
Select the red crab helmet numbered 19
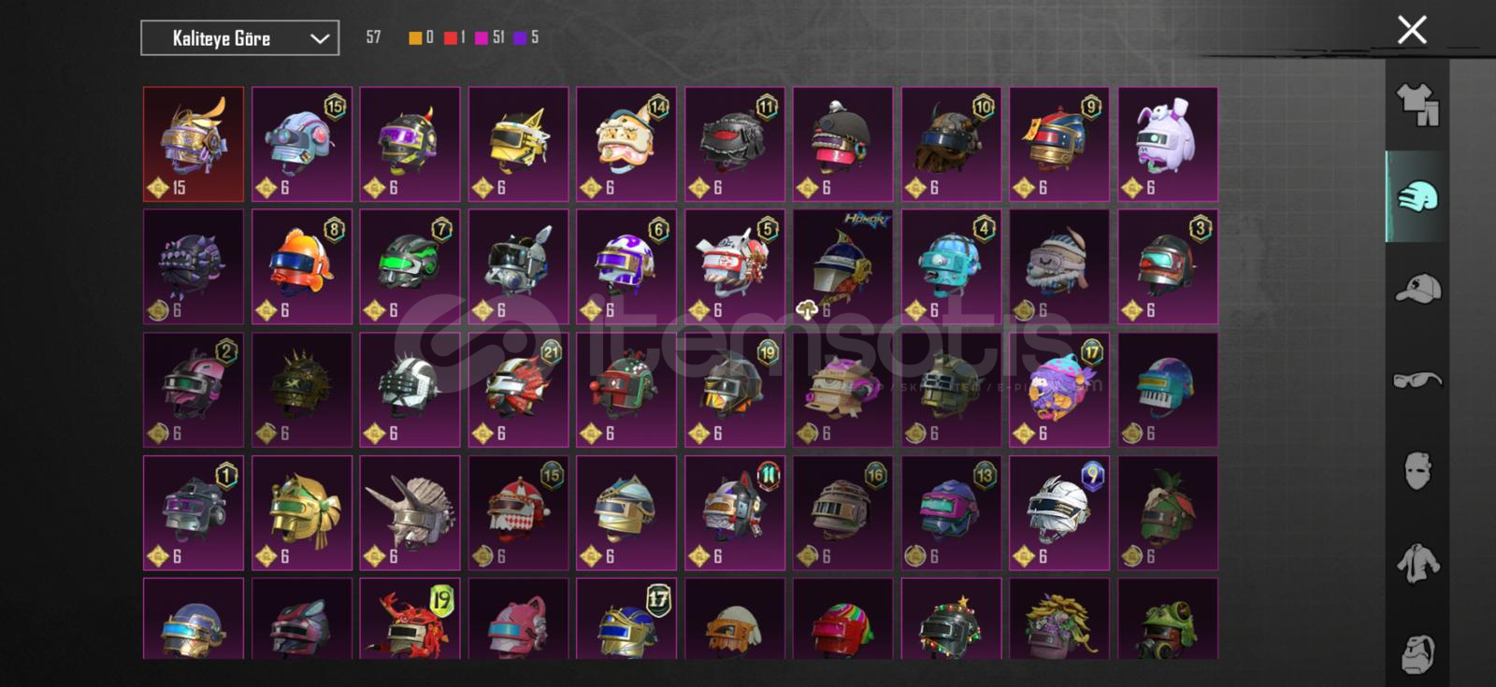(x=410, y=619)
